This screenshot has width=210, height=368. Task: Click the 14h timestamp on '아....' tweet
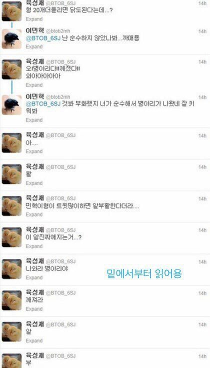(202, 136)
